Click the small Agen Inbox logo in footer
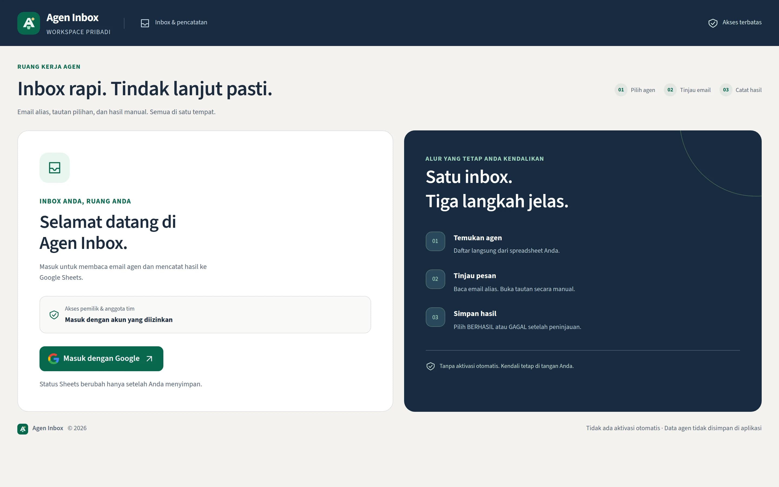The image size is (779, 487). [22, 429]
